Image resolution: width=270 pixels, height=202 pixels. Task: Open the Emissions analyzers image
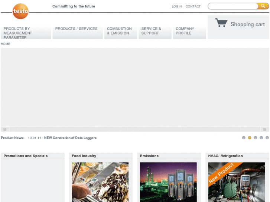coord(168,182)
